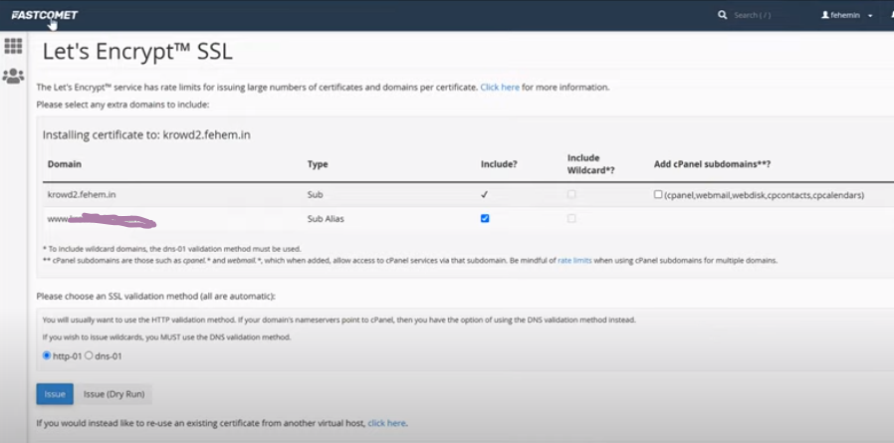894x443 pixels.
Task: Select the http-01 validation method
Action: pos(46,355)
